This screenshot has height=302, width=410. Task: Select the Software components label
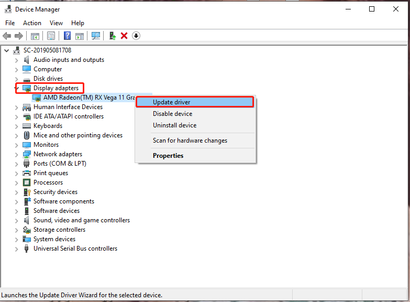pyautogui.click(x=64, y=201)
